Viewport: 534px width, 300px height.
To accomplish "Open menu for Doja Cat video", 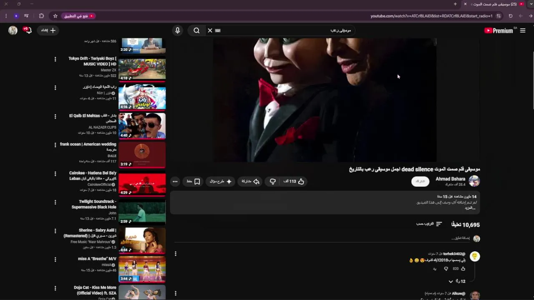I will tap(55, 288).
